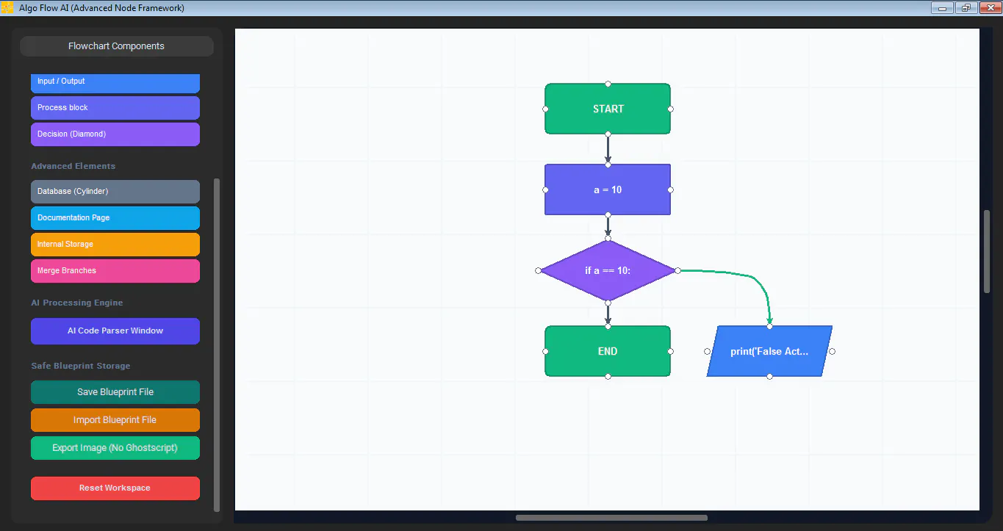1003x531 pixels.
Task: Click the bottom connector port of END node
Action: 608,376
